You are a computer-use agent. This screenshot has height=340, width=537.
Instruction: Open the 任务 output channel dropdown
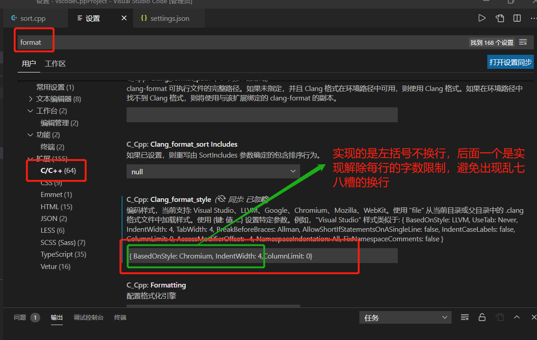pyautogui.click(x=405, y=318)
